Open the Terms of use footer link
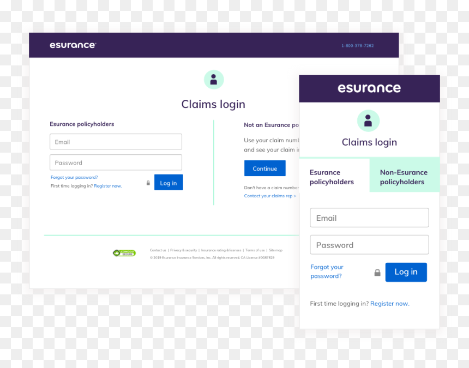 (255, 250)
